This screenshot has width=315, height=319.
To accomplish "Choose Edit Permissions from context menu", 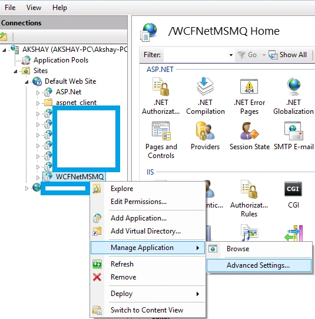I will point(148,202).
